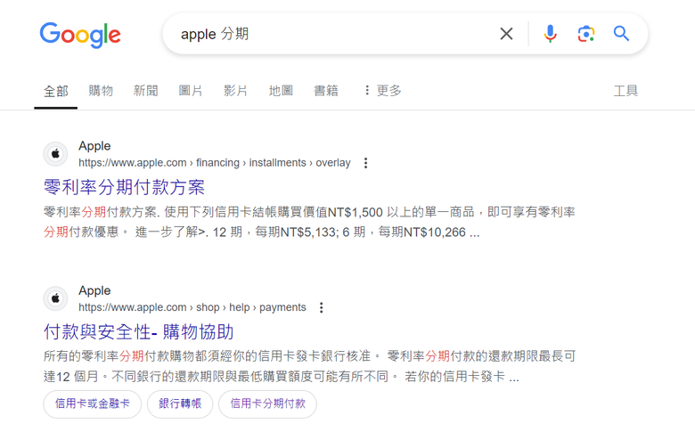Click the 信用卡或金融卡 chip
The width and height of the screenshot is (695, 440).
click(92, 403)
